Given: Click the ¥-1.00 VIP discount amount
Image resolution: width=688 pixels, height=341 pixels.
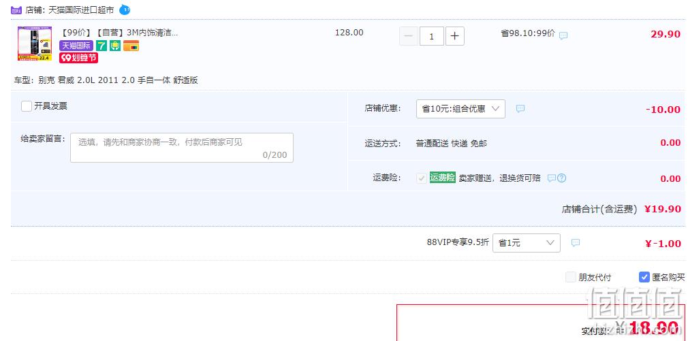Looking at the screenshot, I should pos(663,244).
